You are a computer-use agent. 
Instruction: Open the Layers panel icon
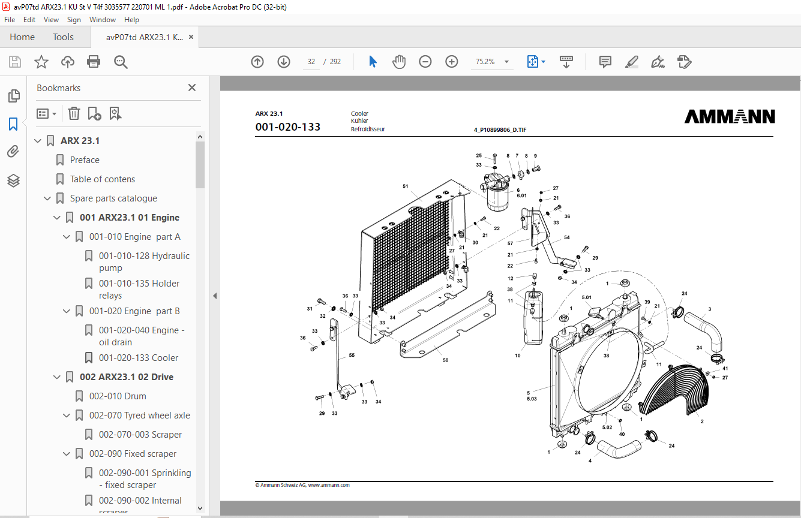(x=13, y=180)
